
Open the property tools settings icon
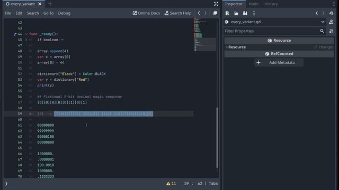pos(331,31)
